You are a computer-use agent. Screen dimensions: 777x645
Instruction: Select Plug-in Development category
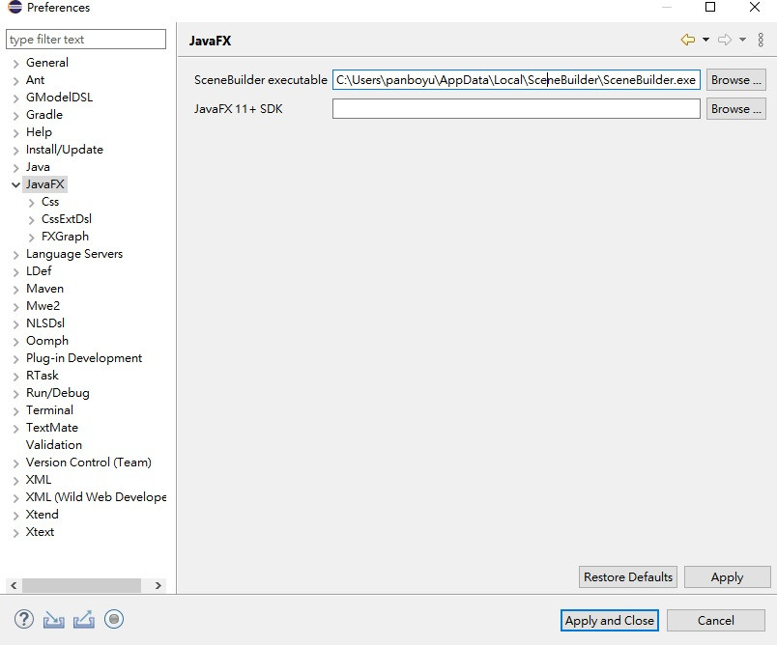pos(84,358)
